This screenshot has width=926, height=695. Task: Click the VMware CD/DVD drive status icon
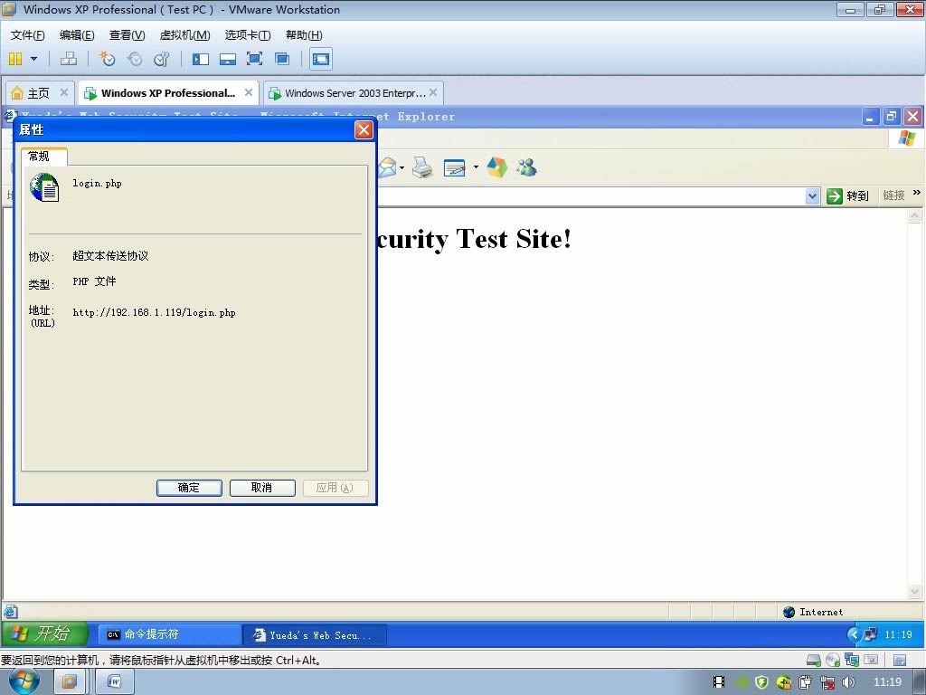[833, 660]
